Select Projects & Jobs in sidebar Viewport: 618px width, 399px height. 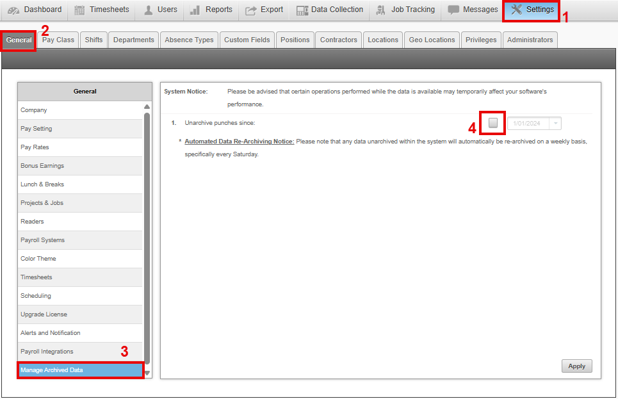[x=80, y=202]
